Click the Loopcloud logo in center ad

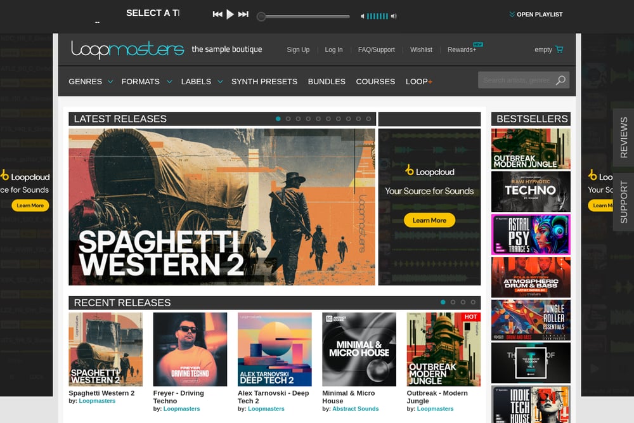coord(429,171)
